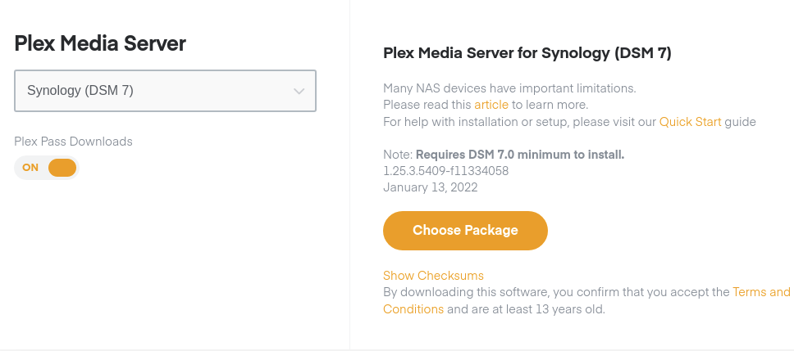Click the ON label inside the toggle
794x351 pixels.
point(30,168)
